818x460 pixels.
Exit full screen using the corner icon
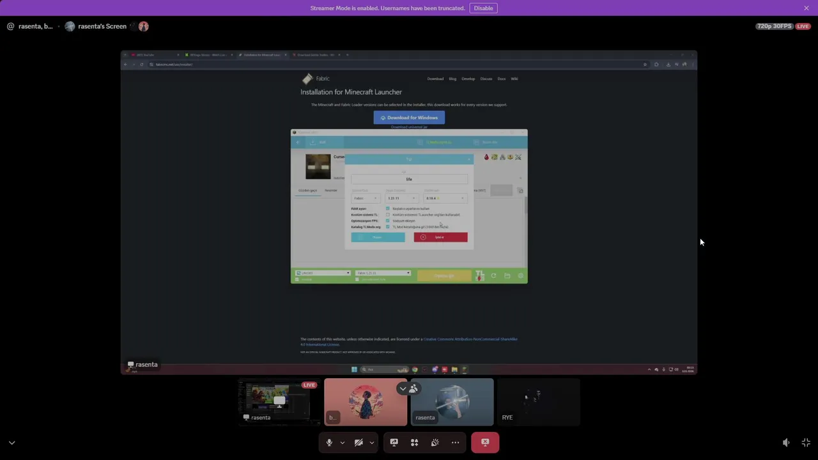[806, 443]
